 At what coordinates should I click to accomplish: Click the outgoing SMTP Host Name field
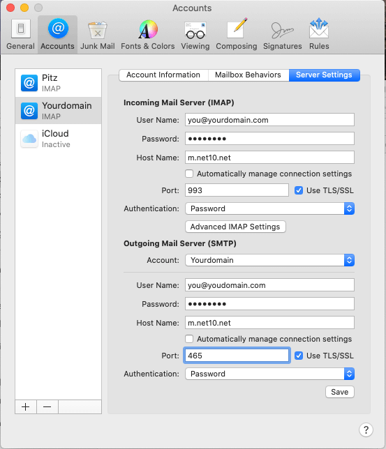click(x=269, y=323)
